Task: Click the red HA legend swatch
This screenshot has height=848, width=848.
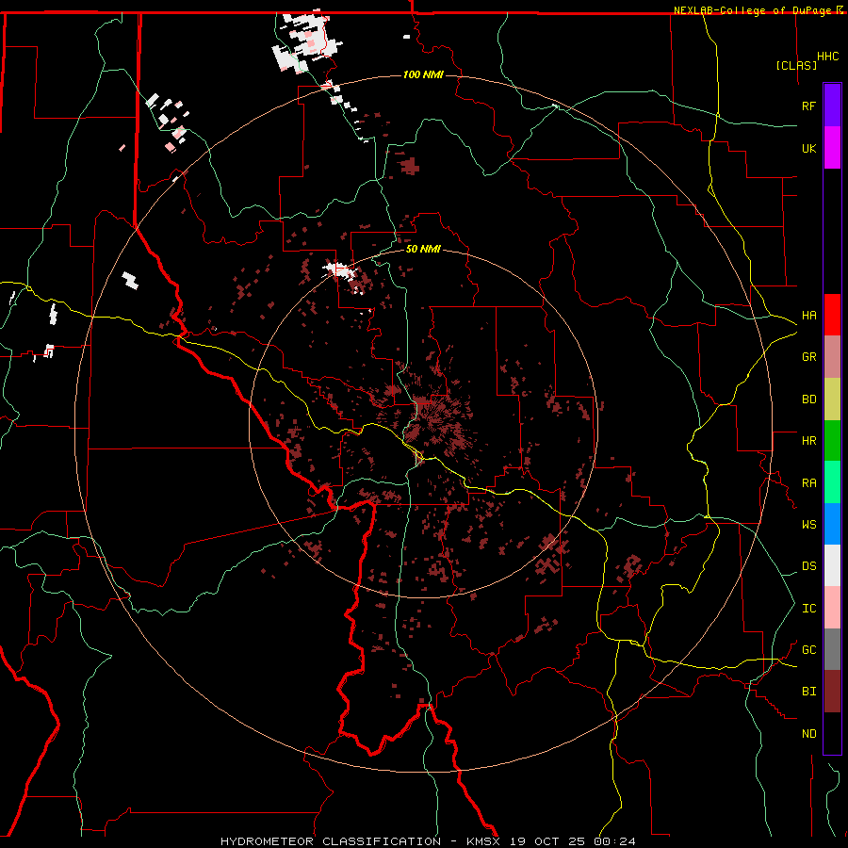Action: (832, 315)
